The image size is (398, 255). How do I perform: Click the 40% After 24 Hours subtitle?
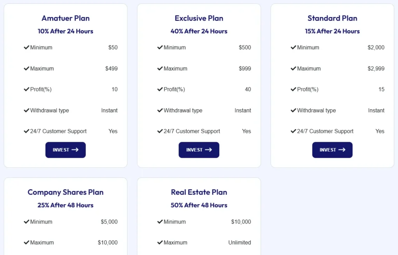click(x=199, y=31)
